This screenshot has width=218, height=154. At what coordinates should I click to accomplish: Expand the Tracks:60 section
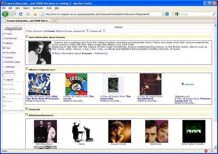tap(27, 109)
